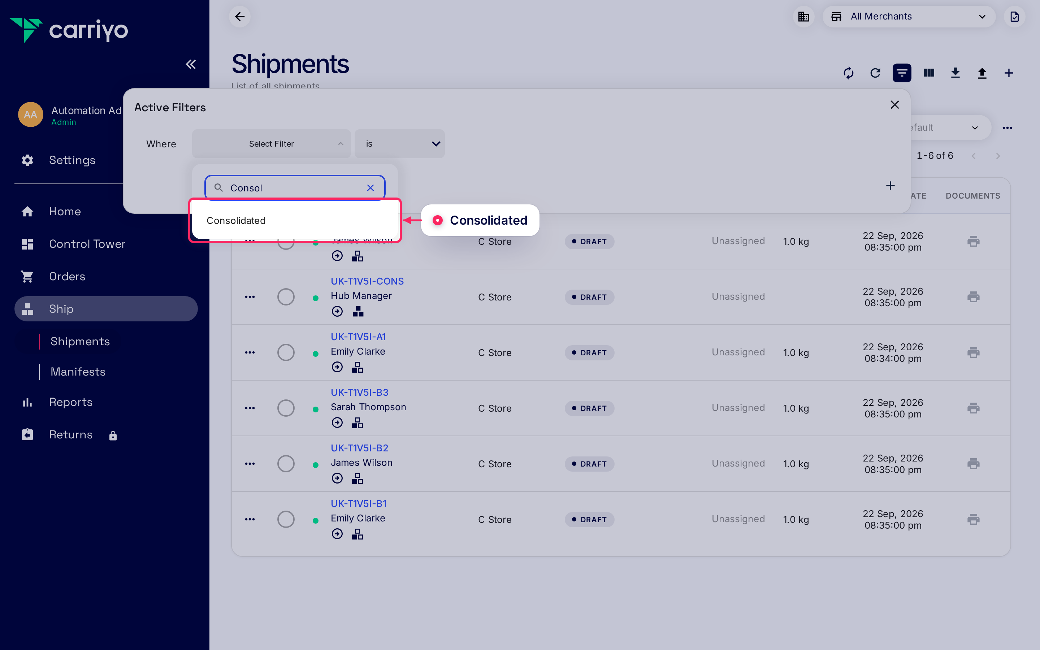This screenshot has height=650, width=1040.
Task: Open Settings in sidebar
Action: click(72, 160)
